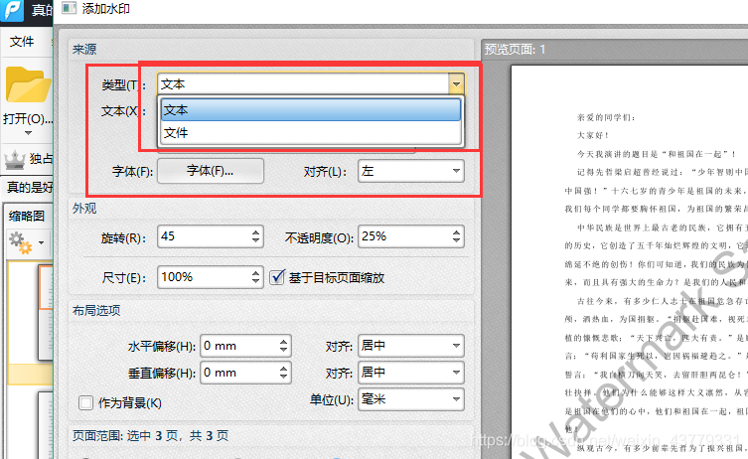
Task: Adjust opacity using the stepper arrows
Action: [457, 236]
